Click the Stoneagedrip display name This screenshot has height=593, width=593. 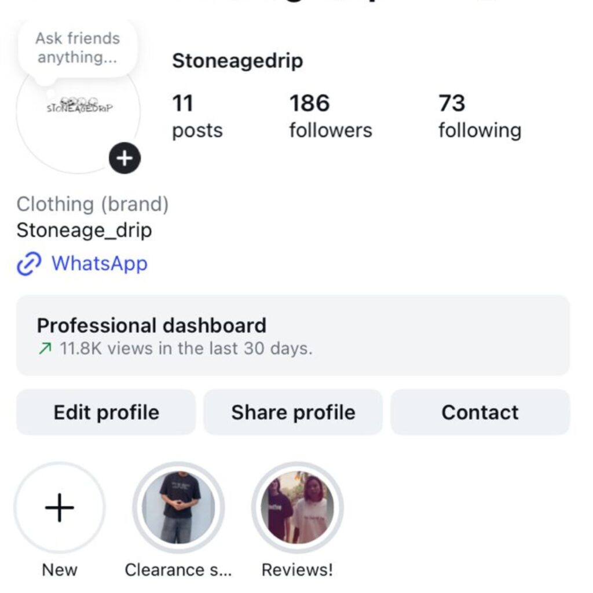[x=237, y=61]
